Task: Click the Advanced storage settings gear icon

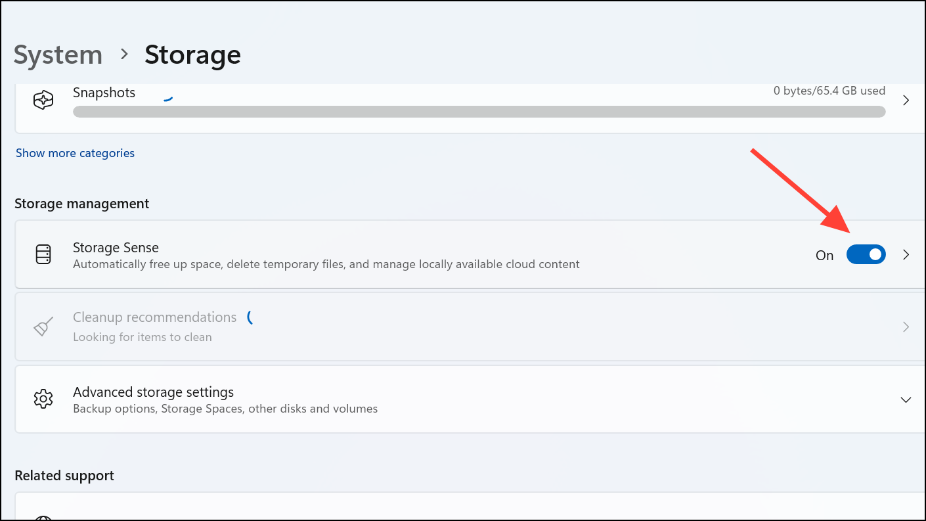Action: pos(43,399)
